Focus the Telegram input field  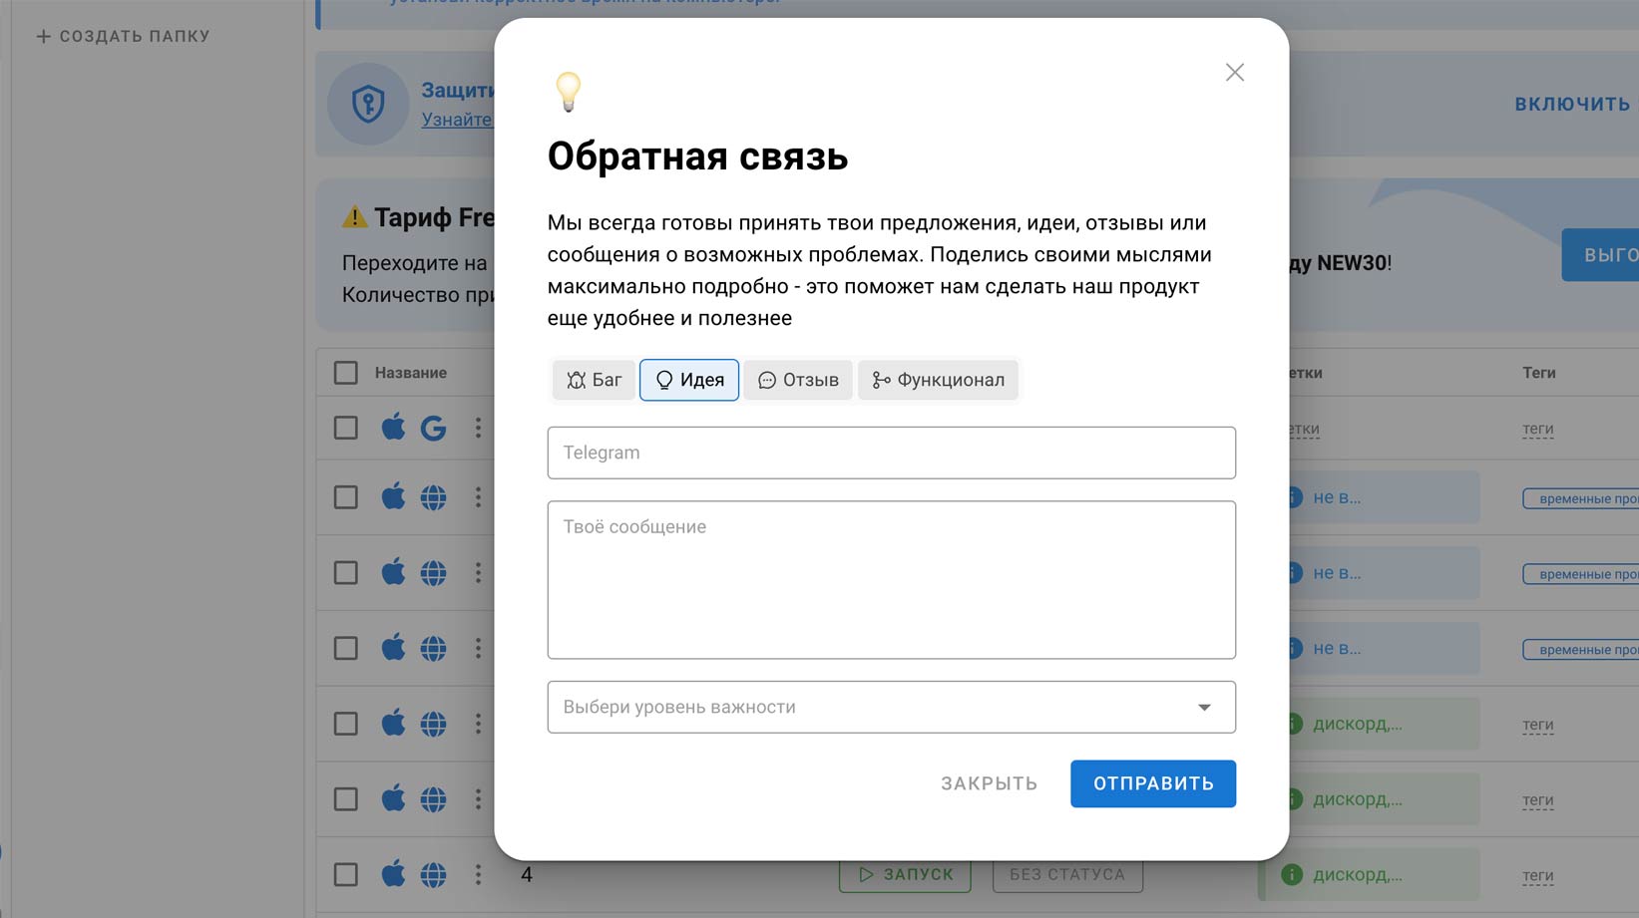pyautogui.click(x=891, y=453)
